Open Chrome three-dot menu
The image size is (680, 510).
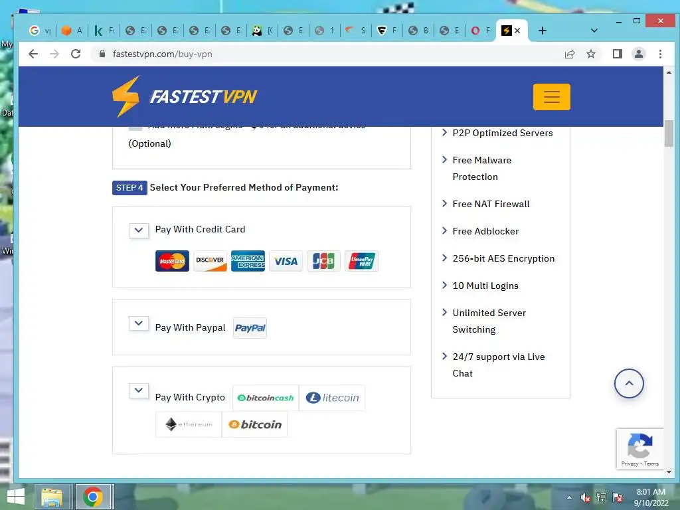(660, 54)
